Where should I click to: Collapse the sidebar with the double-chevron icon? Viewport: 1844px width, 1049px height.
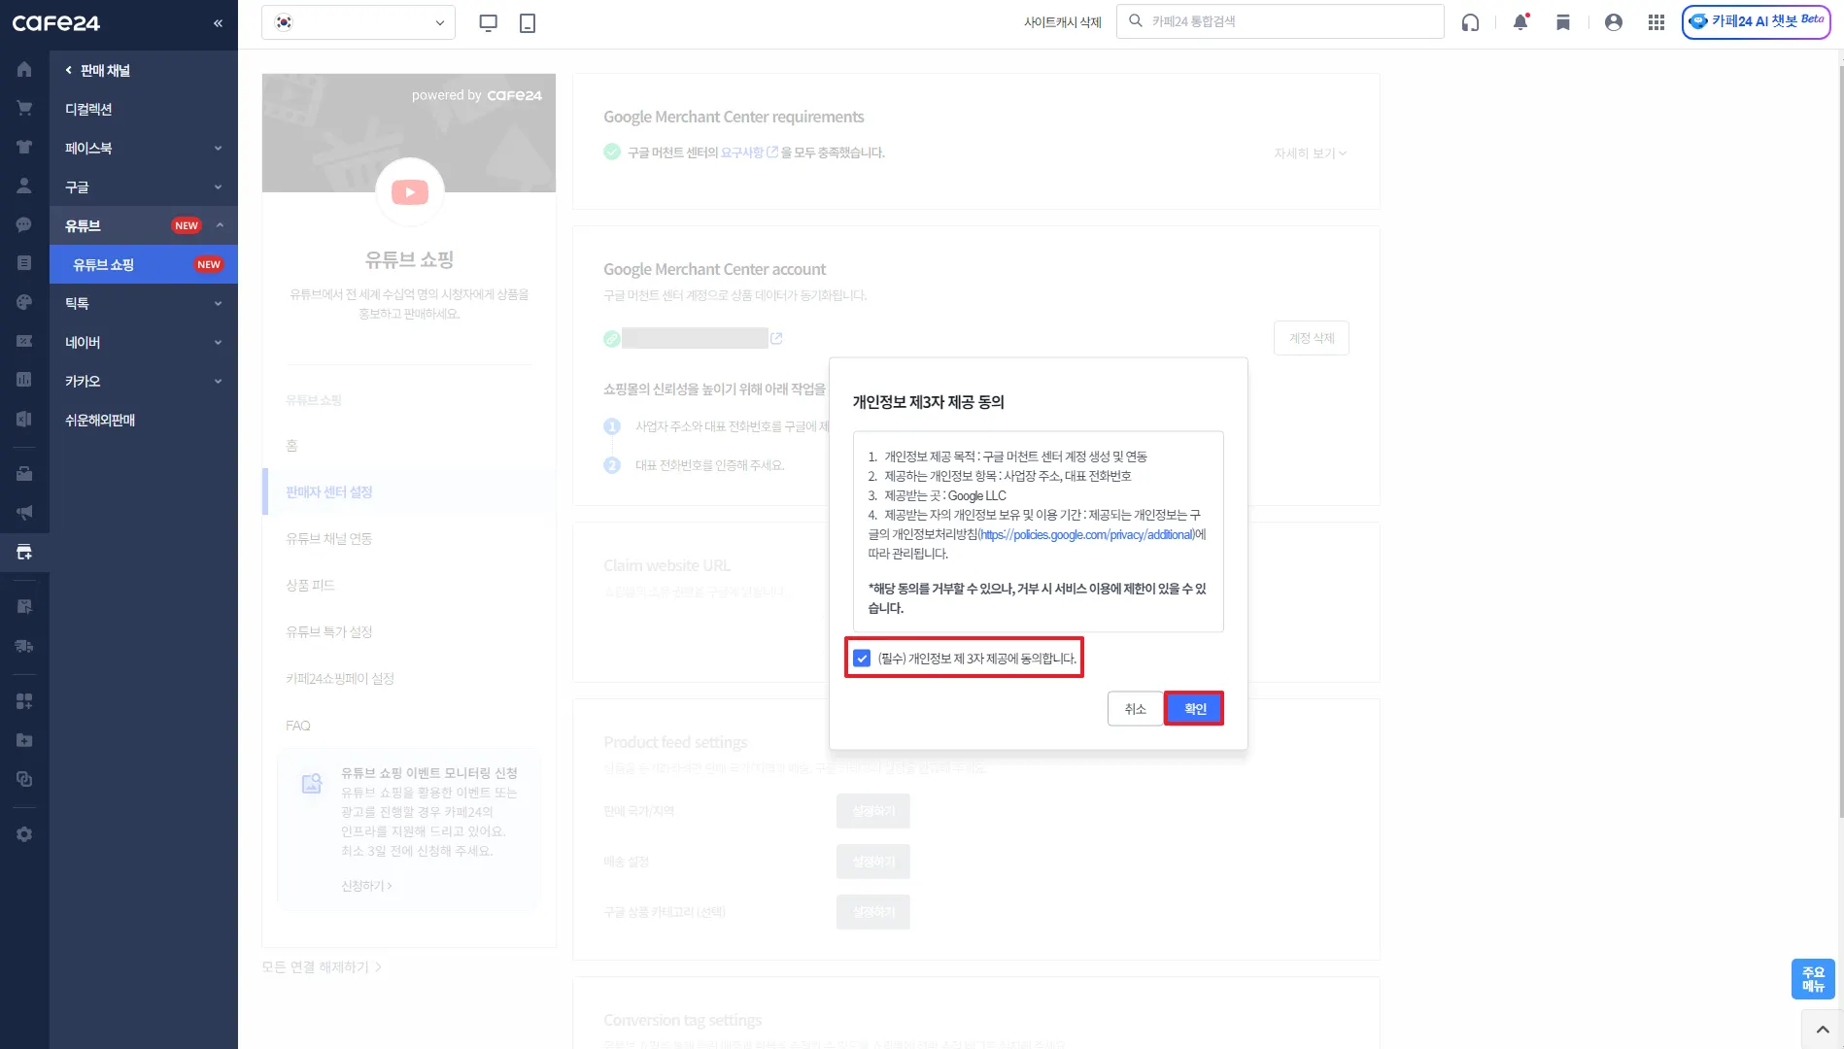pyautogui.click(x=218, y=23)
